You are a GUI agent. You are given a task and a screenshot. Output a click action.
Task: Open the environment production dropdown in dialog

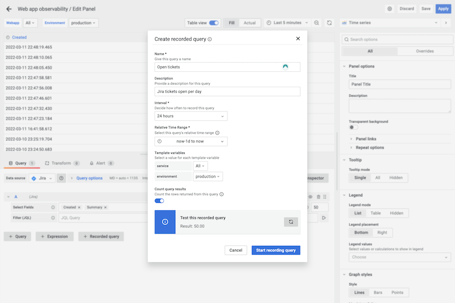click(208, 177)
